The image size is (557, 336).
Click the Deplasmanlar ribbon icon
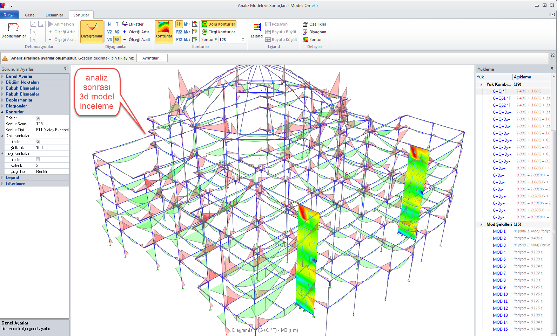tap(14, 31)
